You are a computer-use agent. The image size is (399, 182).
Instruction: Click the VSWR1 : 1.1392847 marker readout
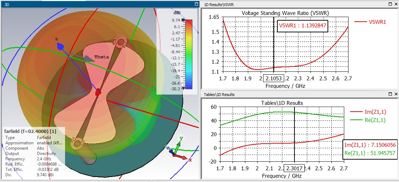302,26
